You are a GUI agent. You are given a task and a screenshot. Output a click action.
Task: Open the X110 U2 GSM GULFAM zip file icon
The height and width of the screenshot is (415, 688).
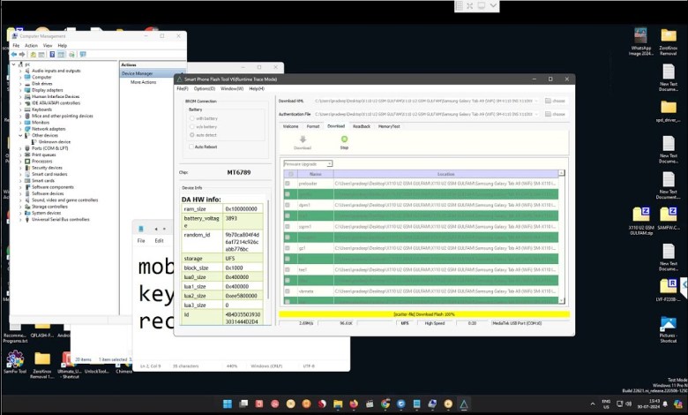click(641, 215)
